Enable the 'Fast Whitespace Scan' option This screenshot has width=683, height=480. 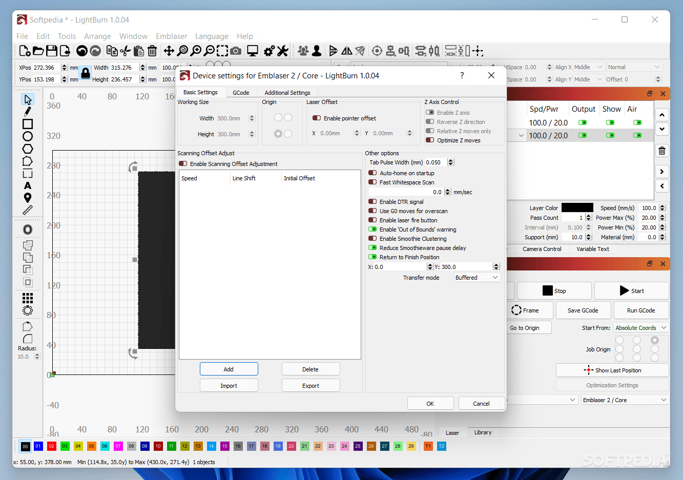point(372,182)
